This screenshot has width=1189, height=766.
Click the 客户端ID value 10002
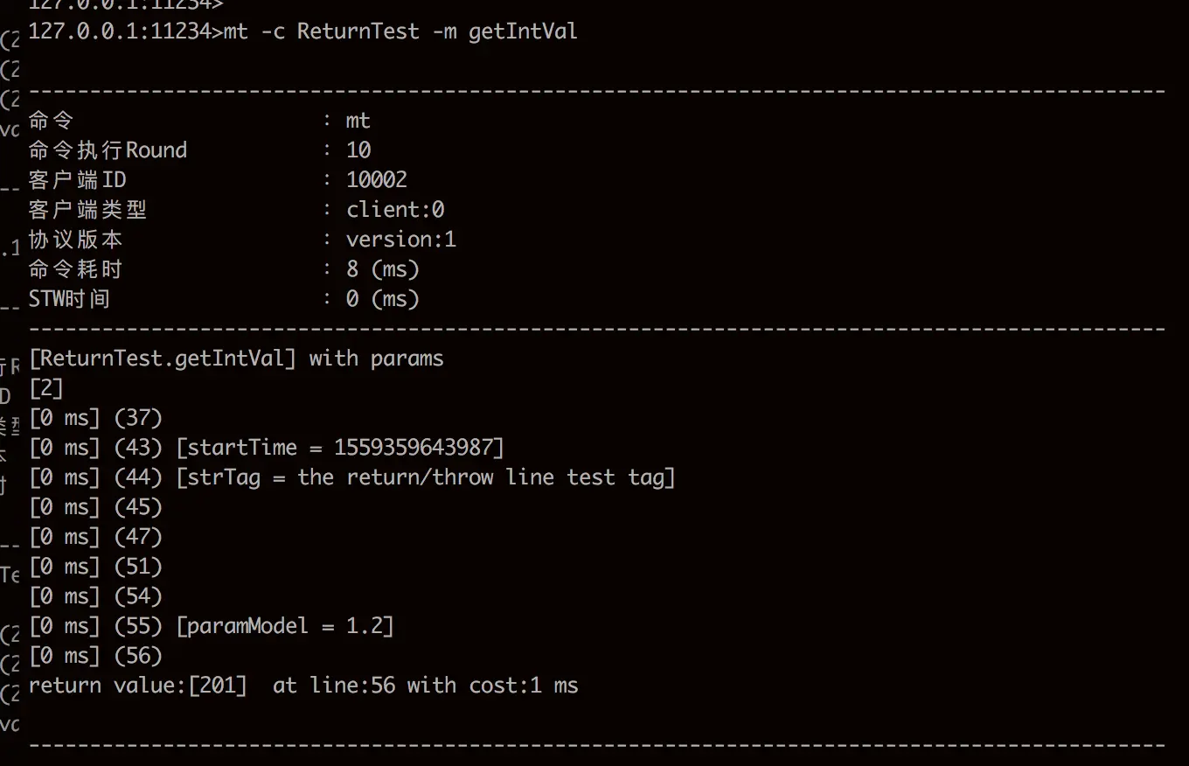[x=377, y=180]
